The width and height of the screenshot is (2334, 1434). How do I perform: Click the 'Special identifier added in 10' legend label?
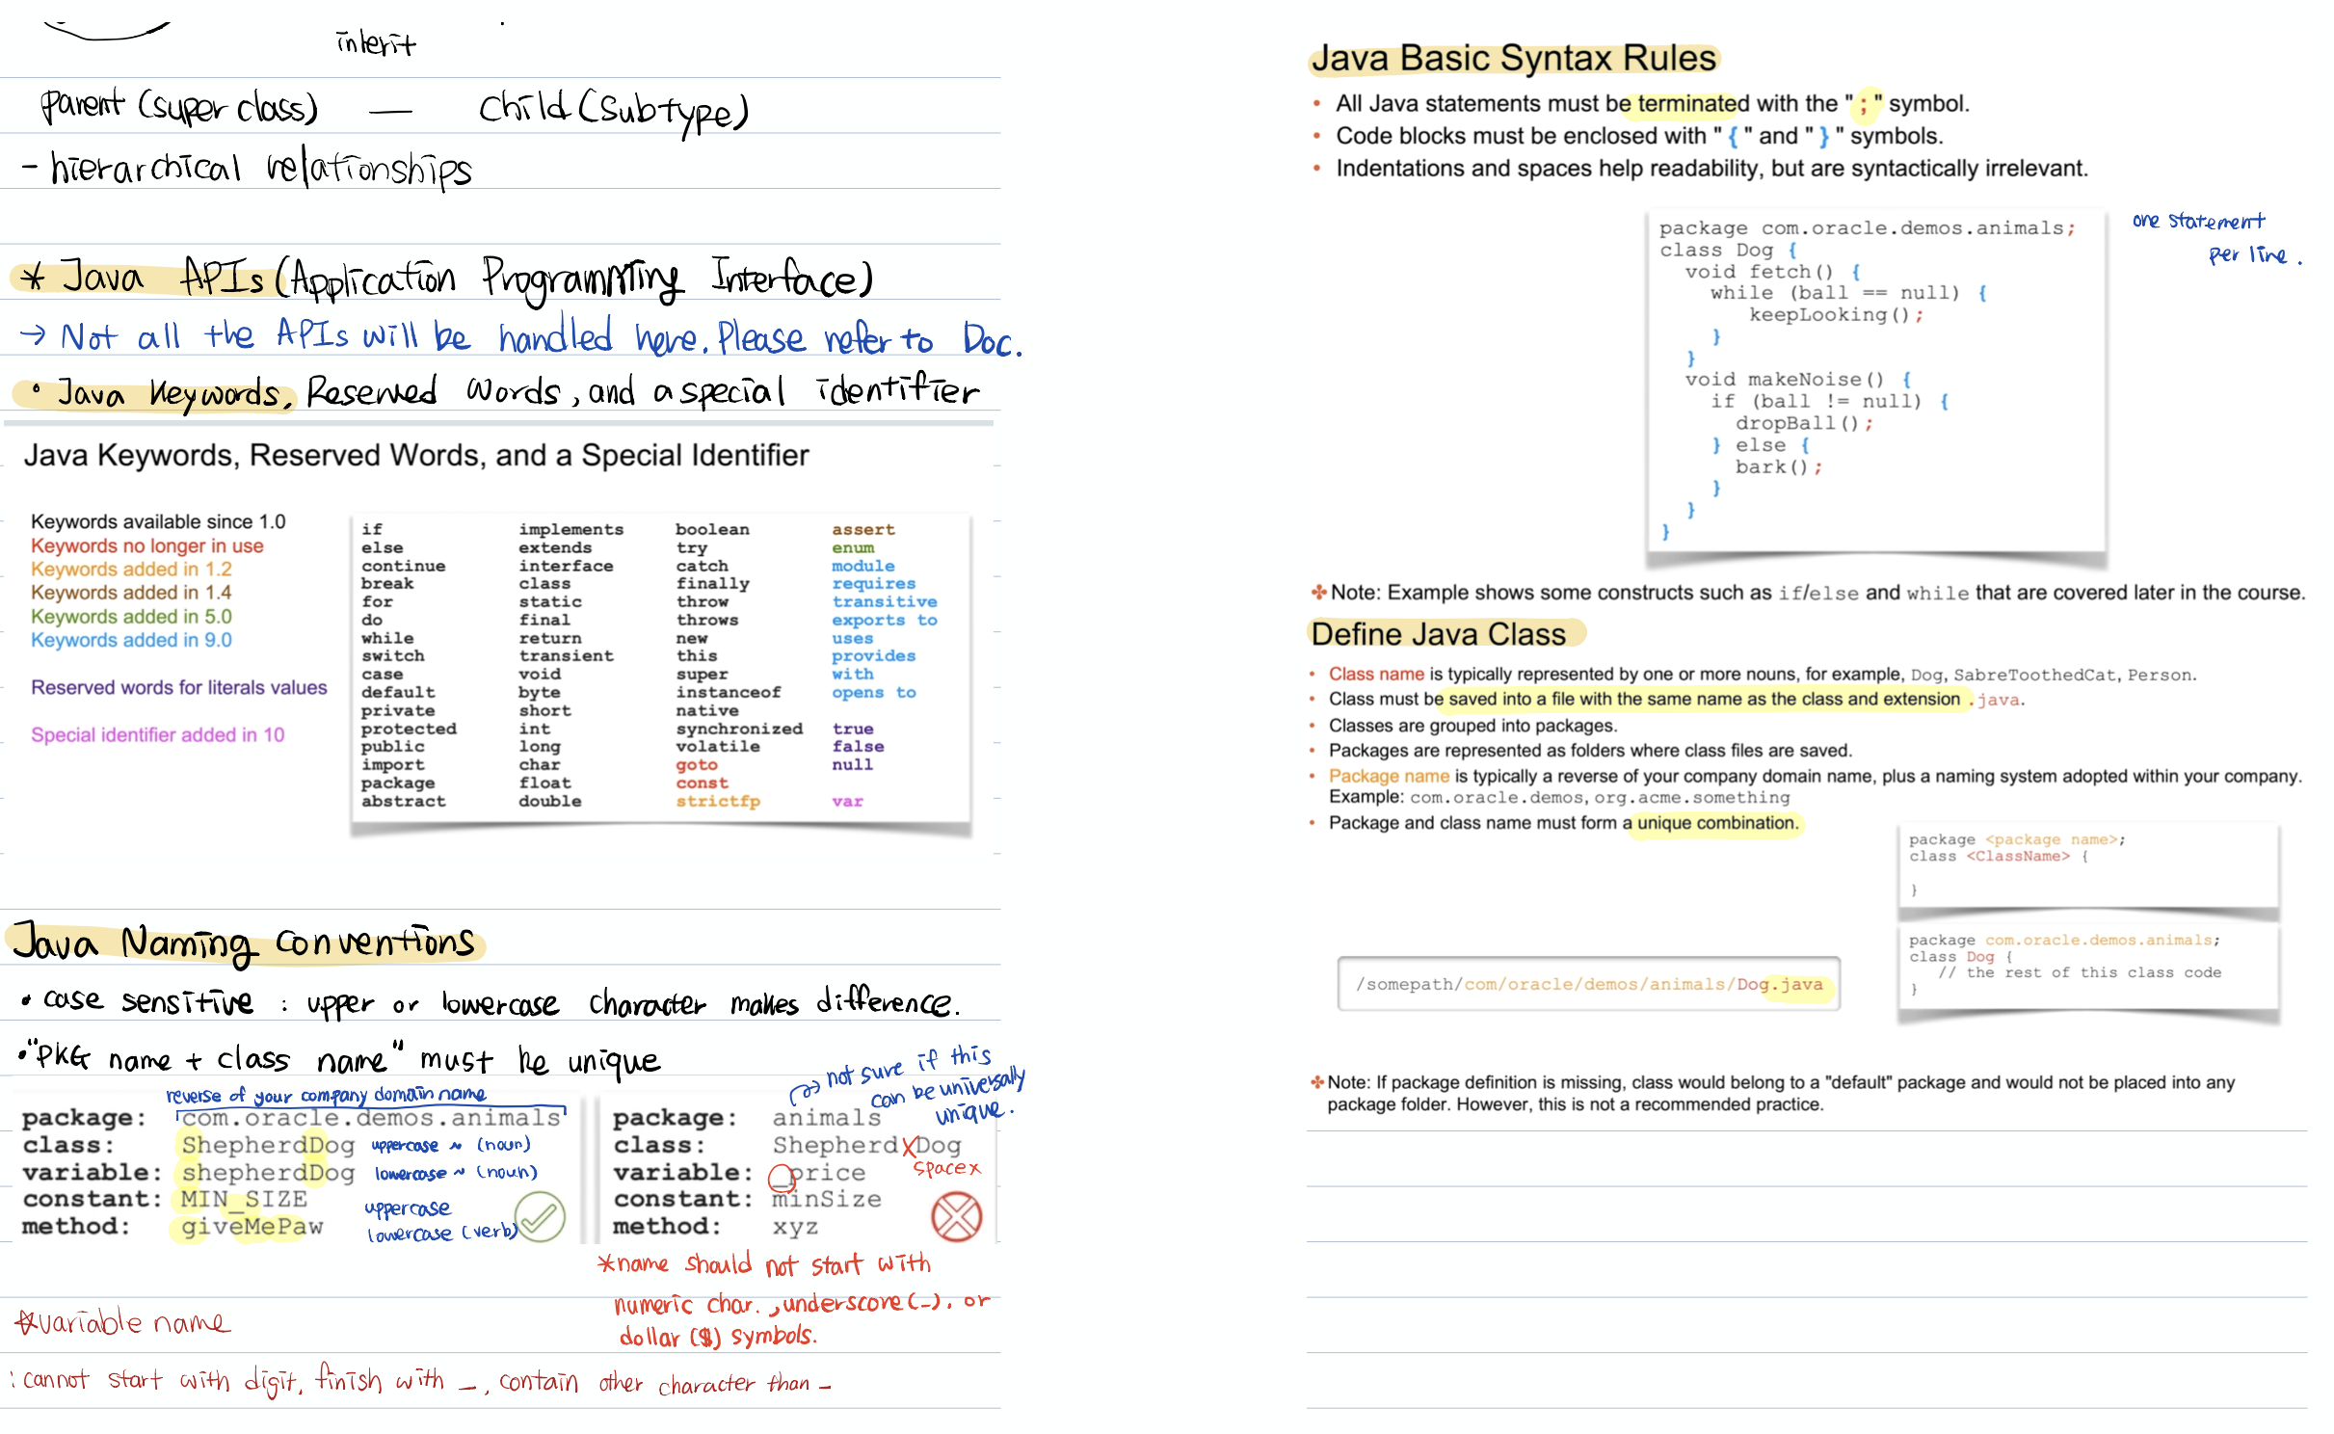click(x=157, y=735)
